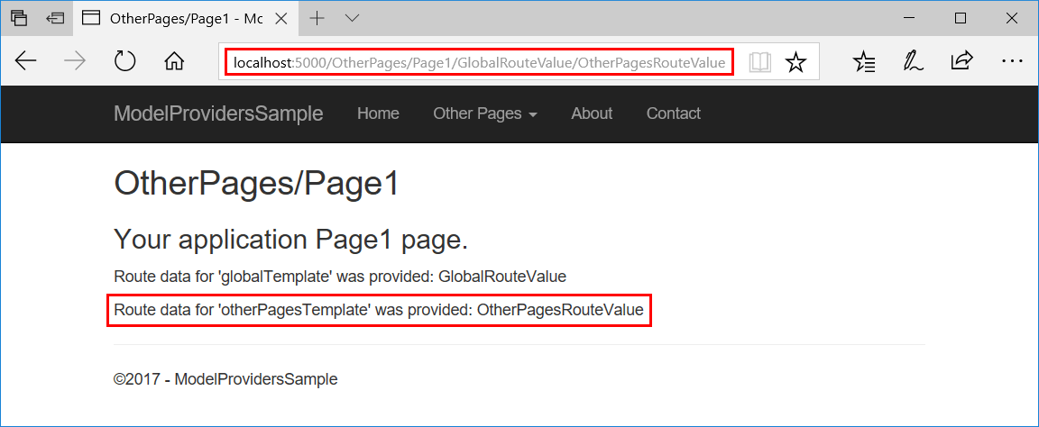
Task: Click the globalTemplate route data line
Action: coord(341,277)
